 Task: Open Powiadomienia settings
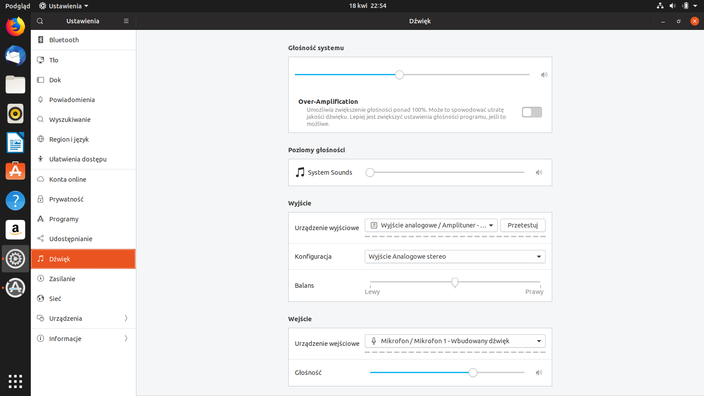tap(83, 100)
